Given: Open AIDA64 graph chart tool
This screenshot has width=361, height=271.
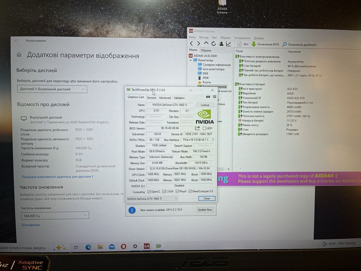Looking at the screenshot, I should click(x=228, y=43).
